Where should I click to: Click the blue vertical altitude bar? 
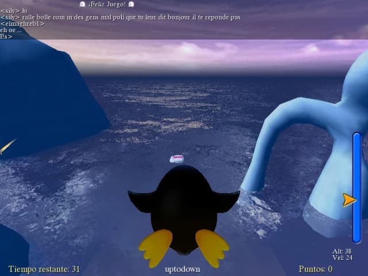356,188
